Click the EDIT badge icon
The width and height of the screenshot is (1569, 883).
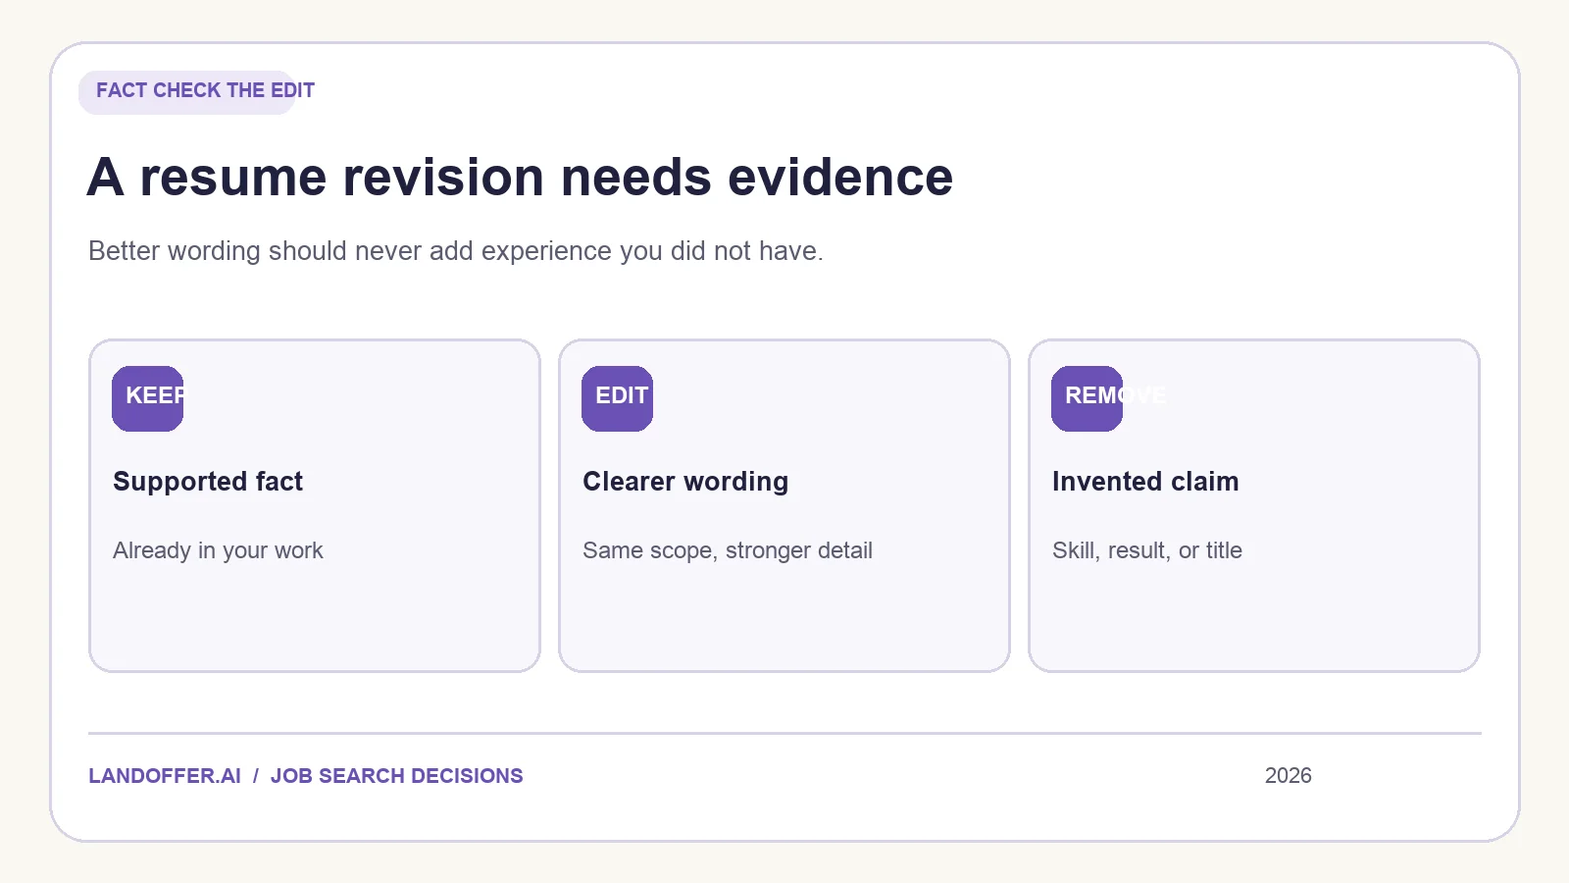coord(617,398)
